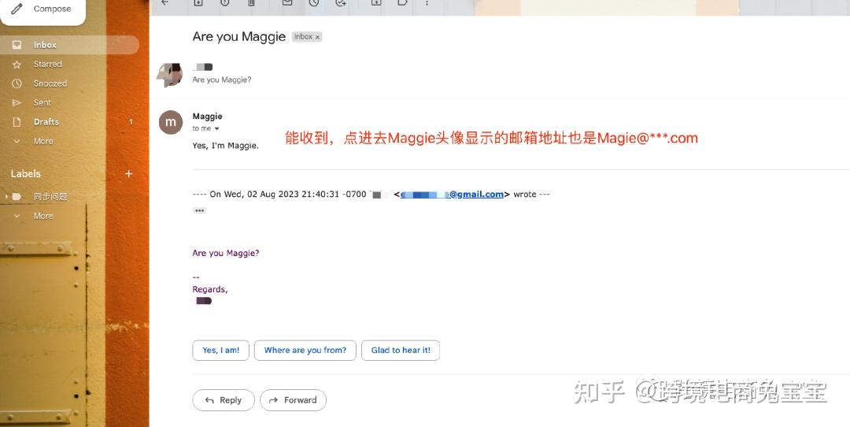Mark the email as unread

coord(287,3)
